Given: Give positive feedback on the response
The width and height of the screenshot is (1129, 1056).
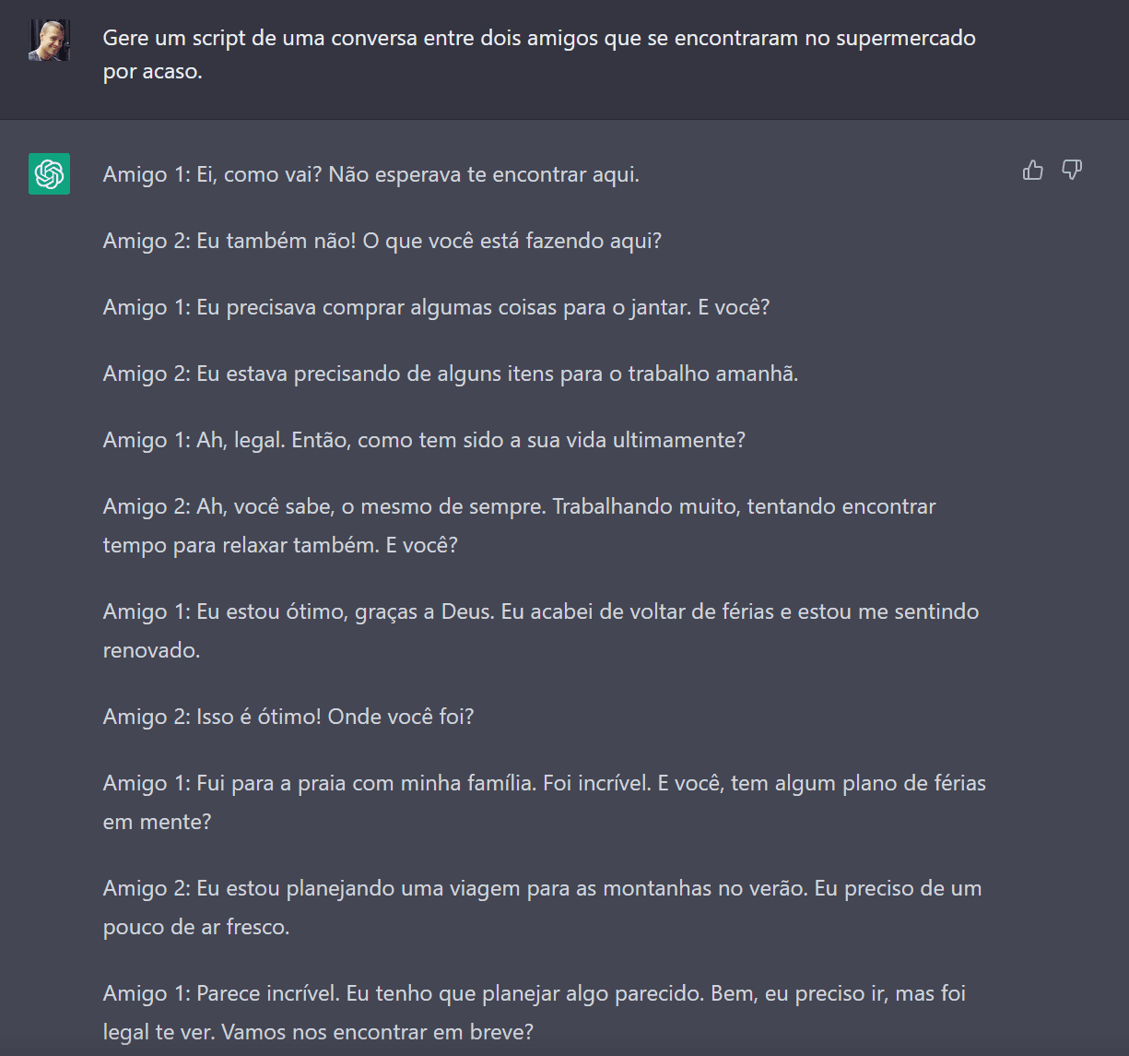Looking at the screenshot, I should point(1032,170).
